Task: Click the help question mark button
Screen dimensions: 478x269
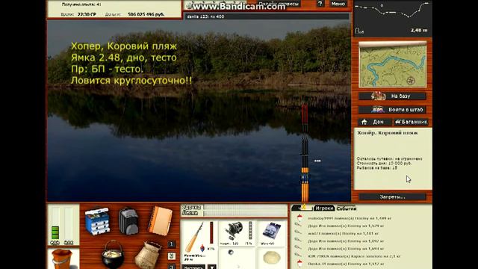Action: click(x=320, y=4)
